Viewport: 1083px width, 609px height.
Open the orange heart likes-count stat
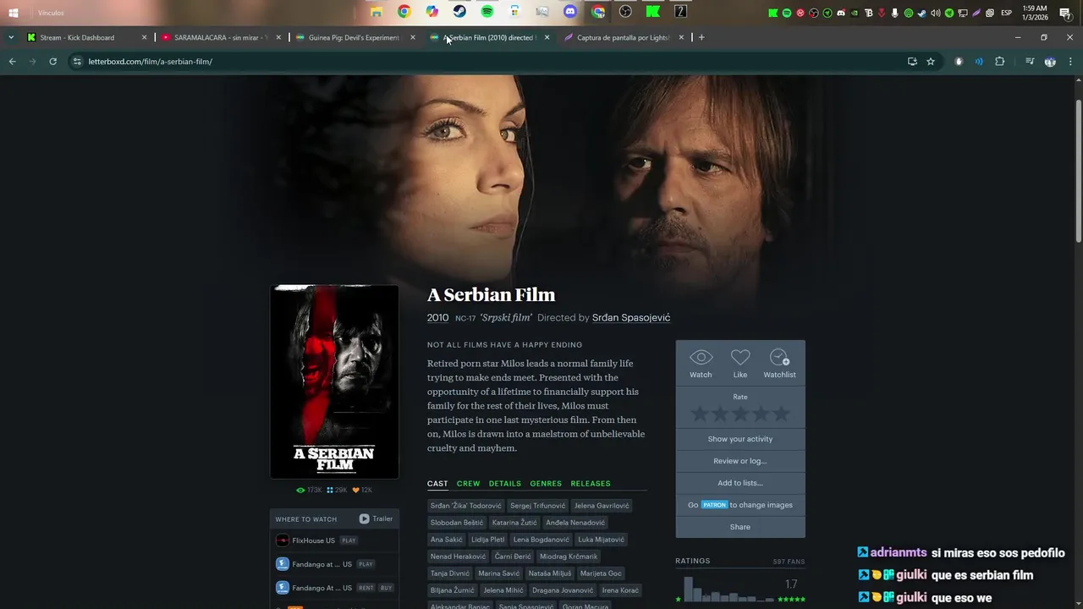point(362,491)
